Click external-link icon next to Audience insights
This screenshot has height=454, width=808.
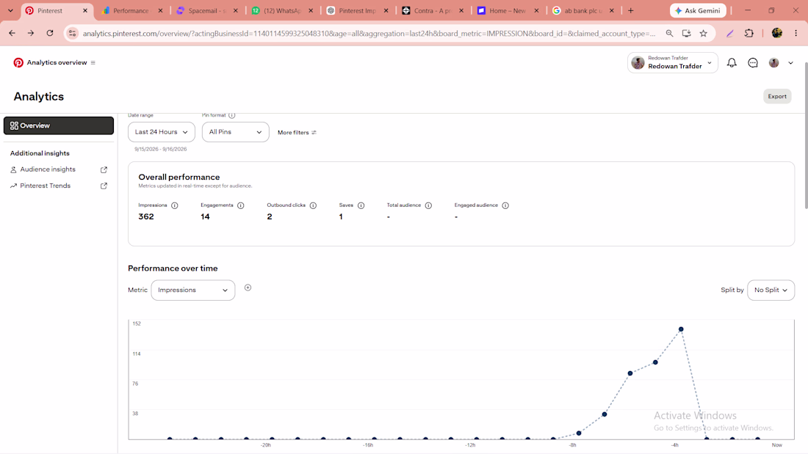coord(104,169)
